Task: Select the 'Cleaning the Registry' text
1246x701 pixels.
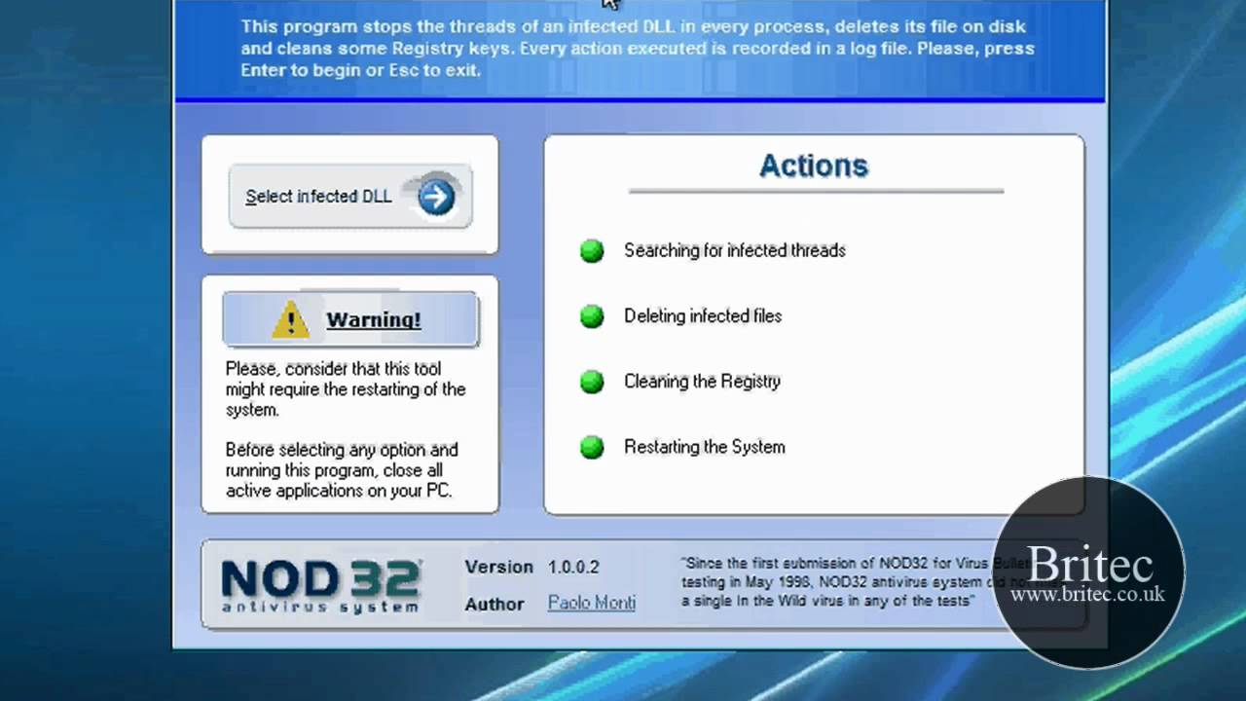Action: click(x=702, y=381)
